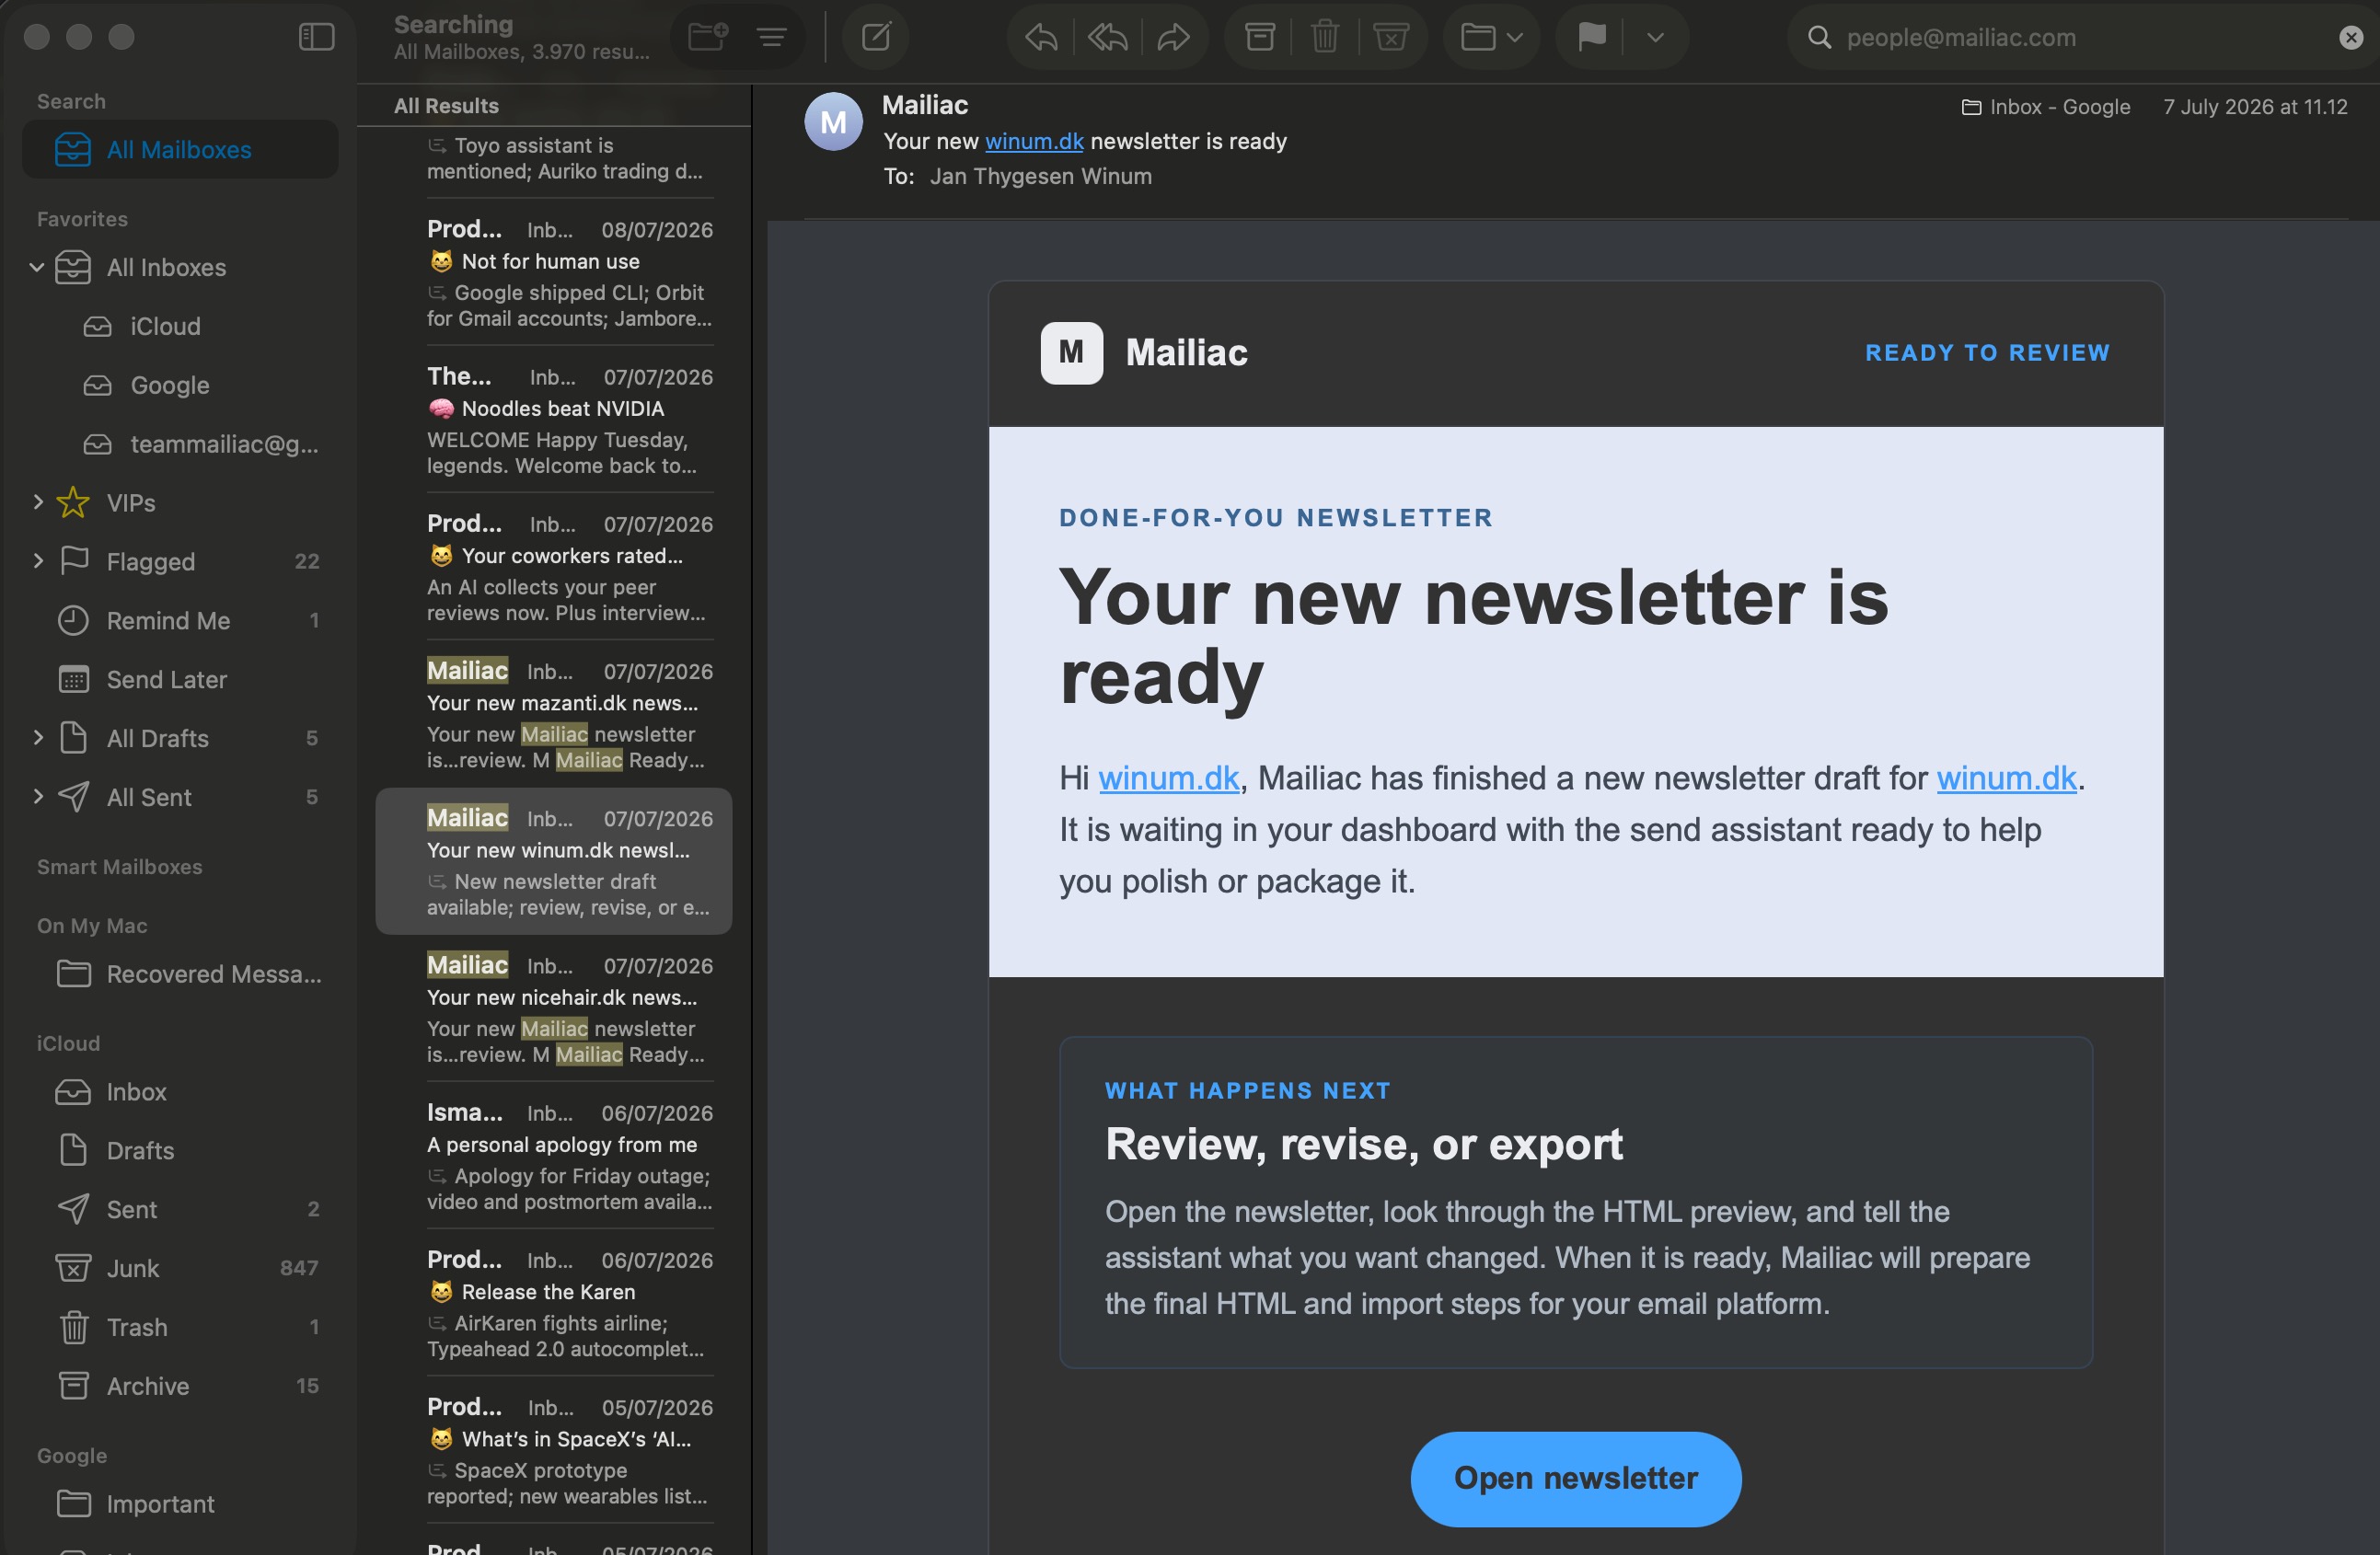Open flag color dropdown arrow
Viewport: 2380px width, 1555px height.
tap(1655, 37)
